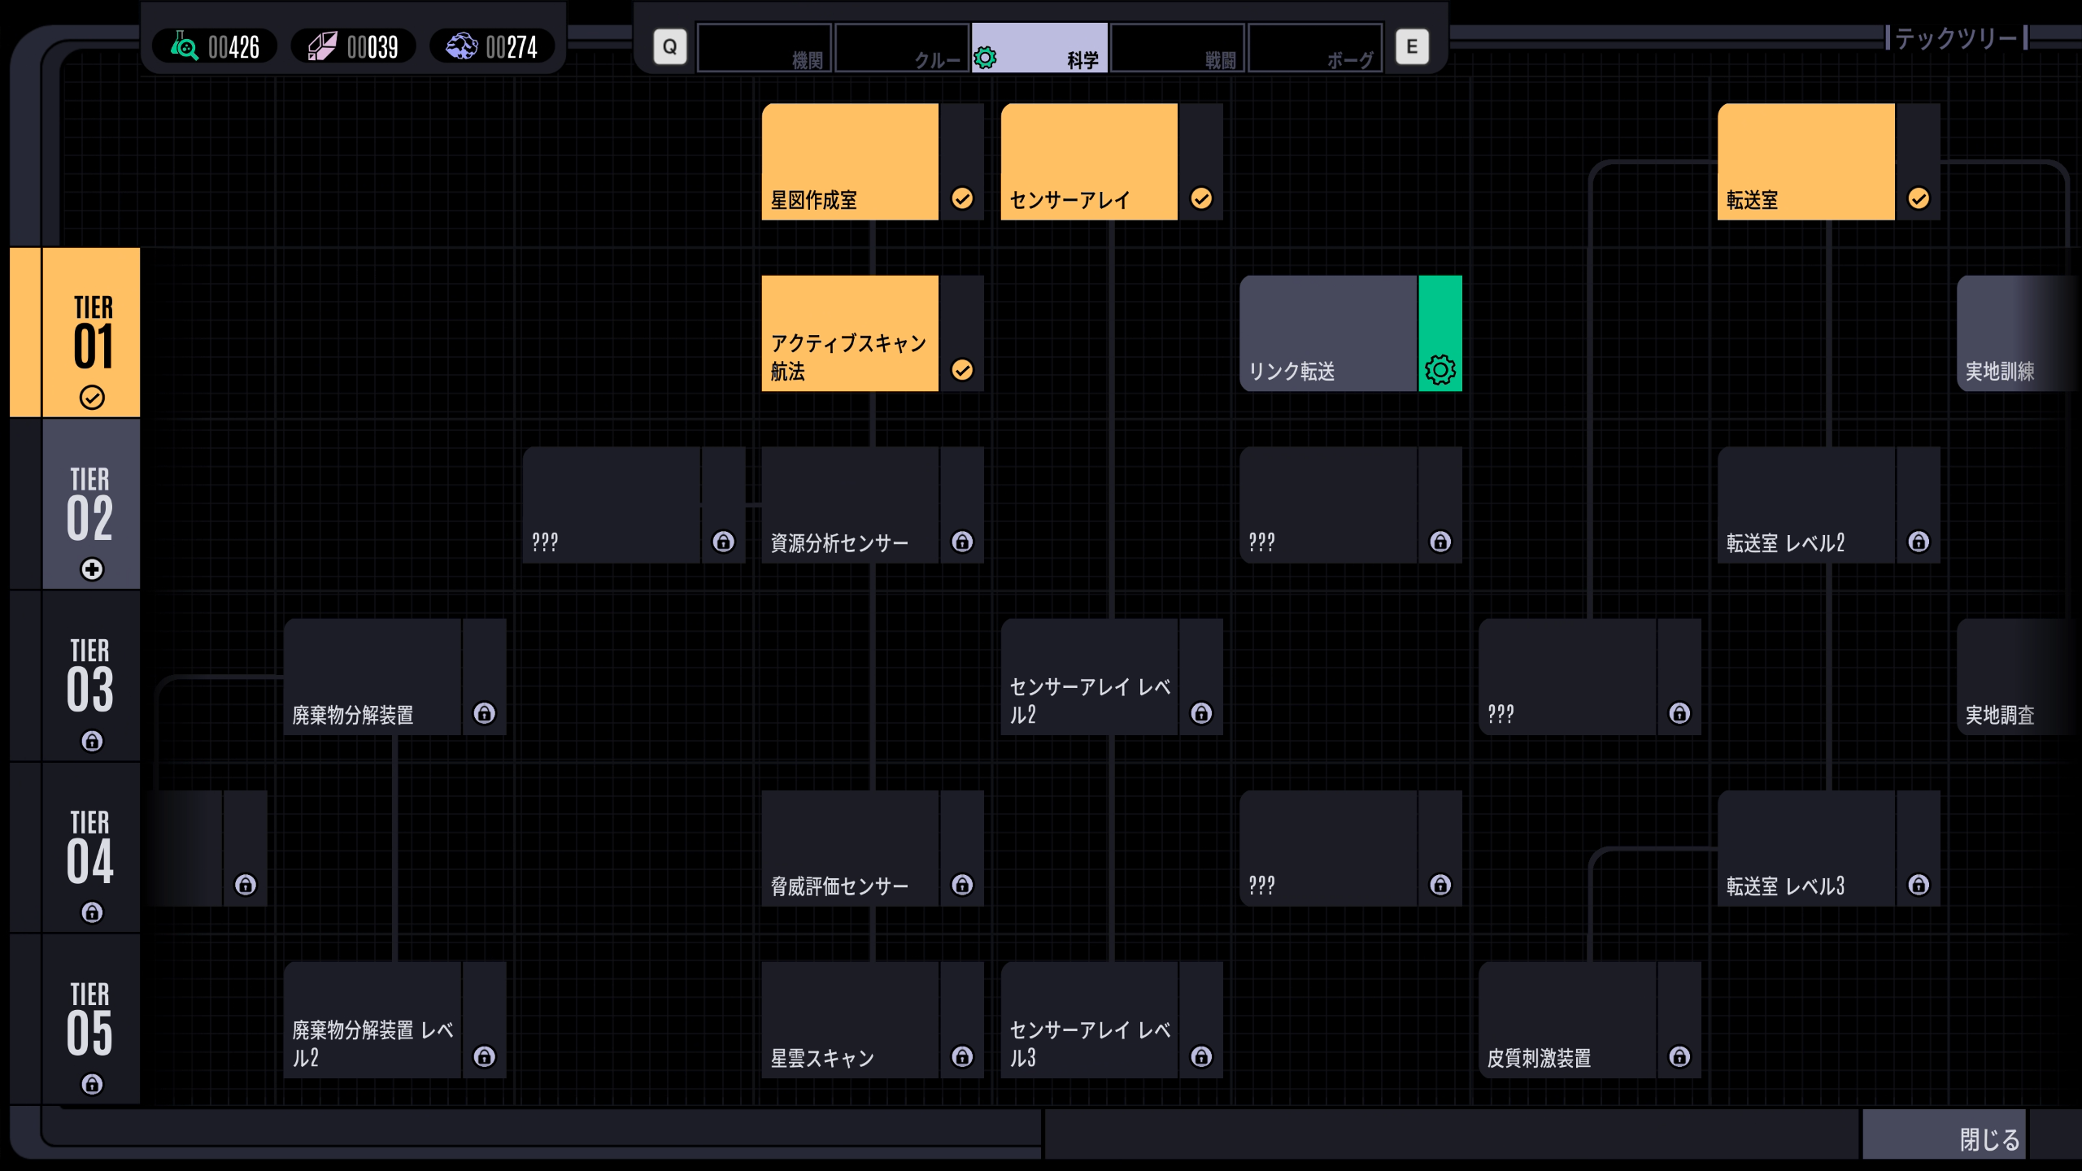Click the lock icon on 星雲スキャン
This screenshot has width=2082, height=1171.
point(962,1056)
